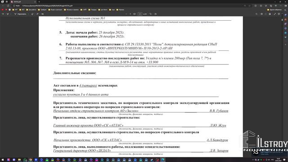
Task: Open PDF viewer settings gear
Action: coord(279,14)
